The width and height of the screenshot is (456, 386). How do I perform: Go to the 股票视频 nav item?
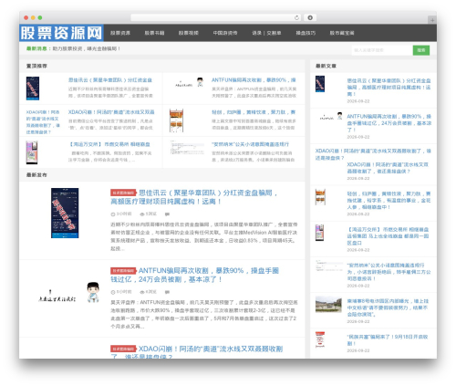click(189, 33)
